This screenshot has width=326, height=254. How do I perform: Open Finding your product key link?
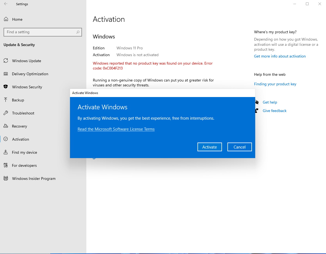click(x=275, y=84)
